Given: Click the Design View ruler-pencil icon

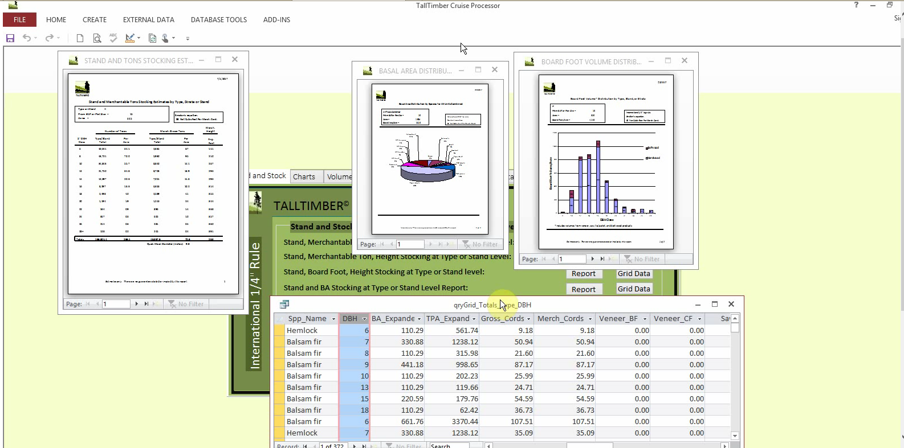Looking at the screenshot, I should coord(130,38).
